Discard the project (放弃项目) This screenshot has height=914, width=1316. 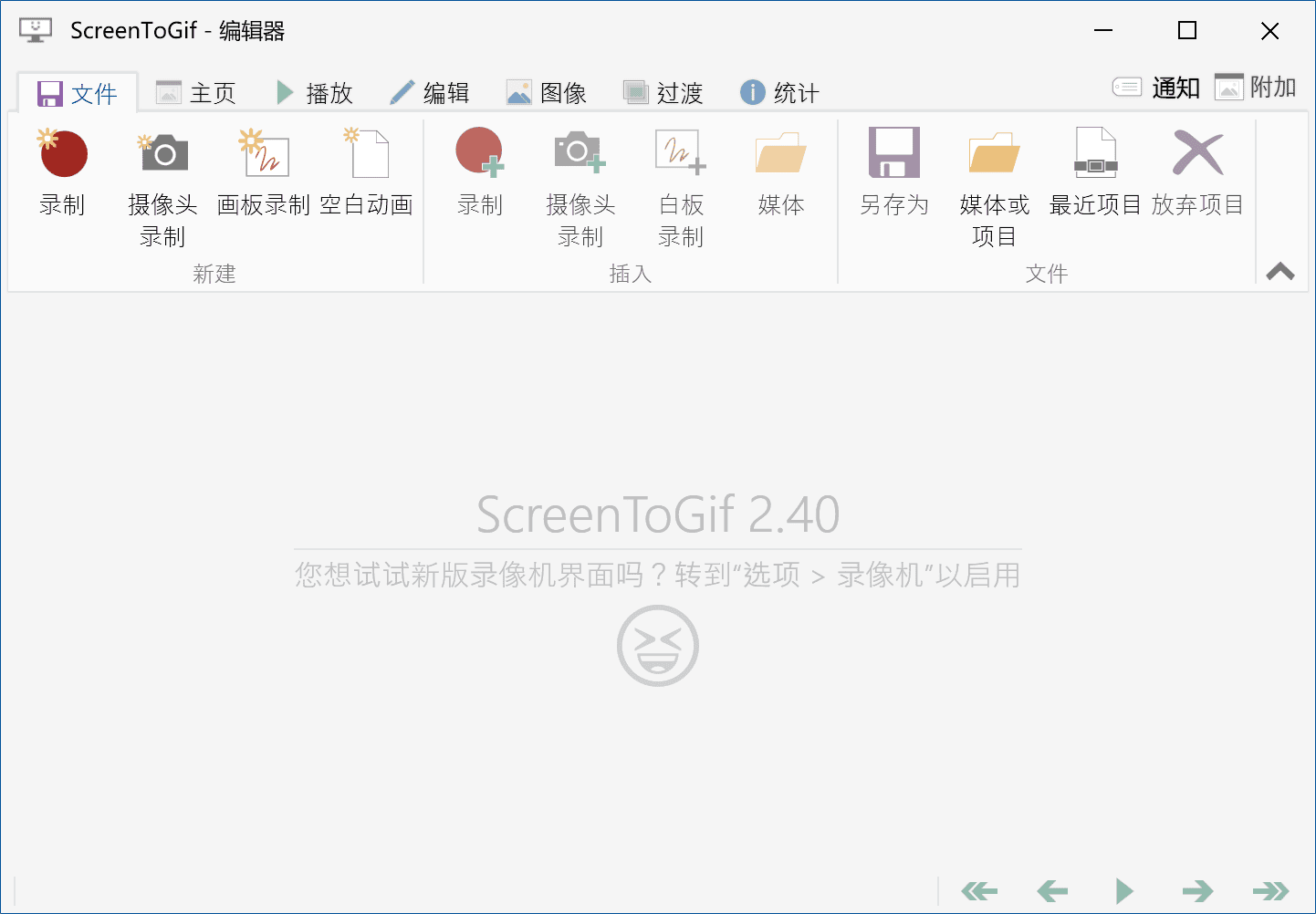point(1197,173)
